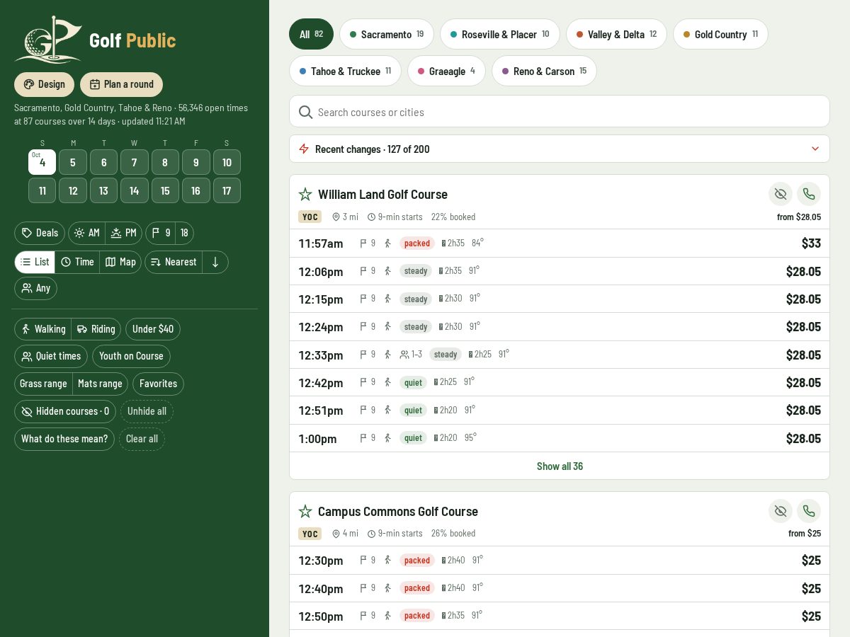Favorite Campus Commons Golf Course star
Screen dimensions: 850x637
[305, 511]
